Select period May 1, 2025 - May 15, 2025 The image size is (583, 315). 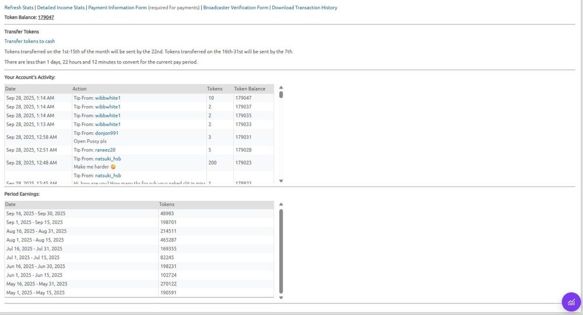click(36, 293)
